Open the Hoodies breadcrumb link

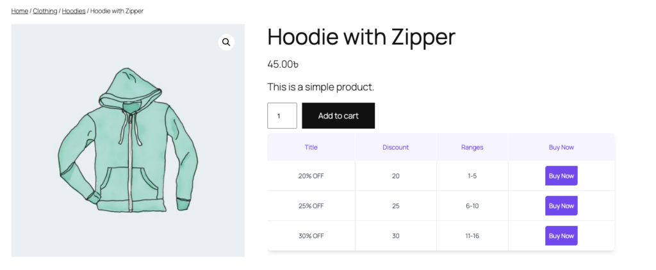click(x=74, y=11)
